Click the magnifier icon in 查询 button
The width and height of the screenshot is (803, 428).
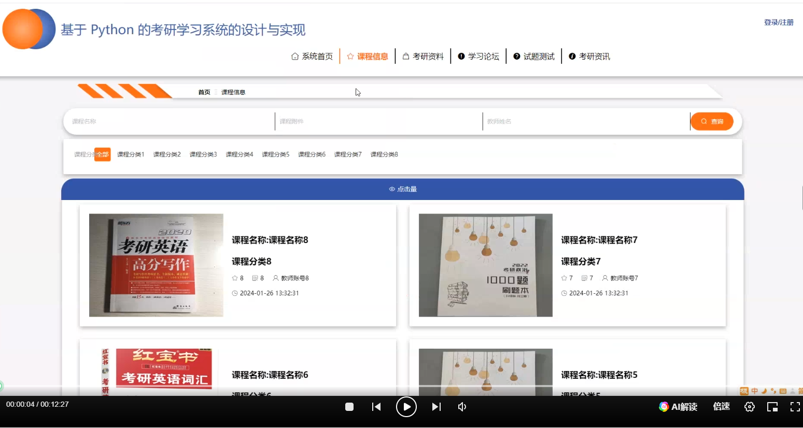point(704,121)
